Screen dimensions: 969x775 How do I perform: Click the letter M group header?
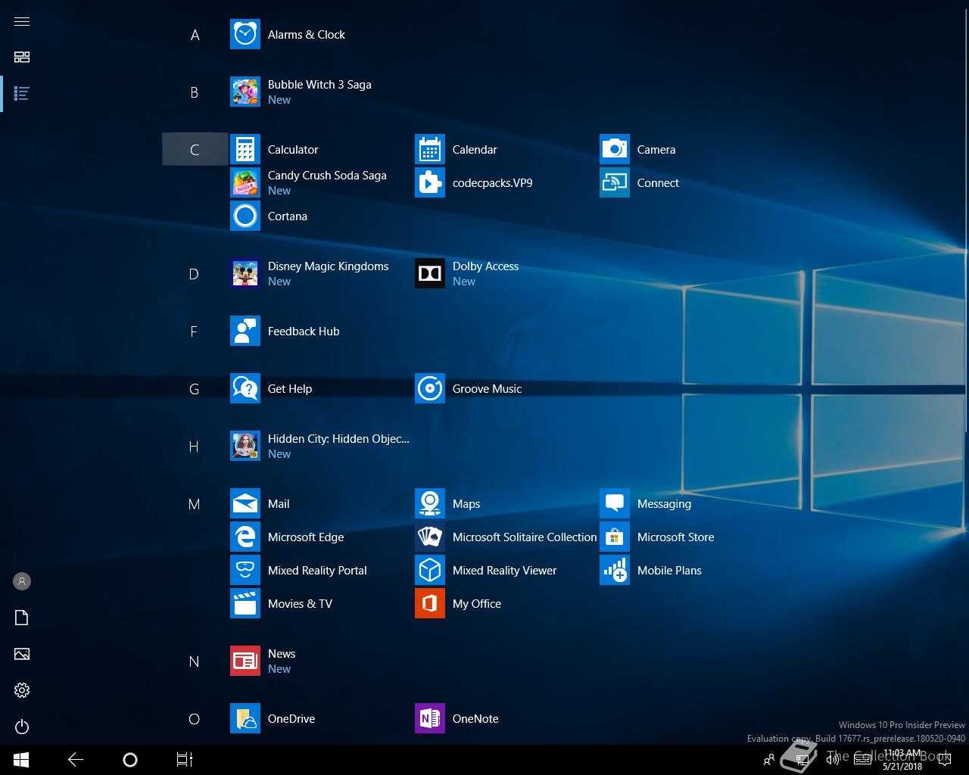click(x=195, y=504)
